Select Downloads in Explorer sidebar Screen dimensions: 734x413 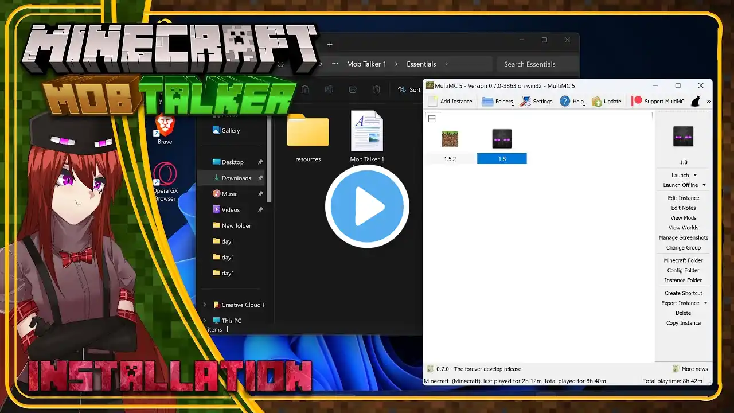232,178
